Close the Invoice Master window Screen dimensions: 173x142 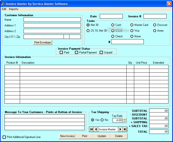point(169,4)
